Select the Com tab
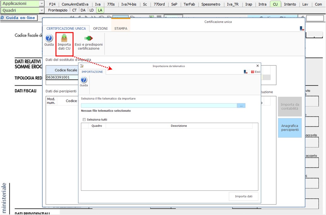This screenshot has height=215, width=326. 318,4
